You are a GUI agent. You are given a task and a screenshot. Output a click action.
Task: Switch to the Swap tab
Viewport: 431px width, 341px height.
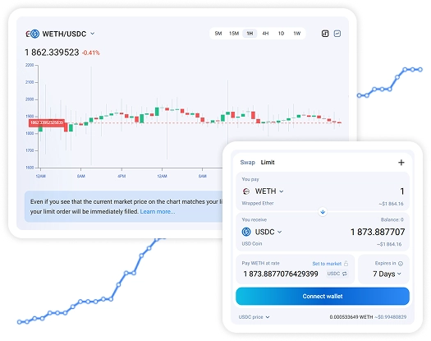248,163
